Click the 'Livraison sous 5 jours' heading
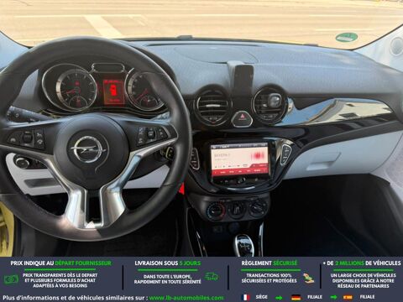The image size is (403, 302). pos(168,263)
